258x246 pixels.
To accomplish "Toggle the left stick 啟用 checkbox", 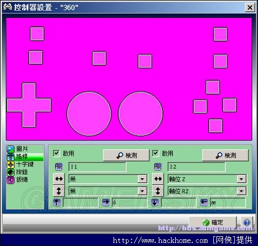I will coord(57,153).
